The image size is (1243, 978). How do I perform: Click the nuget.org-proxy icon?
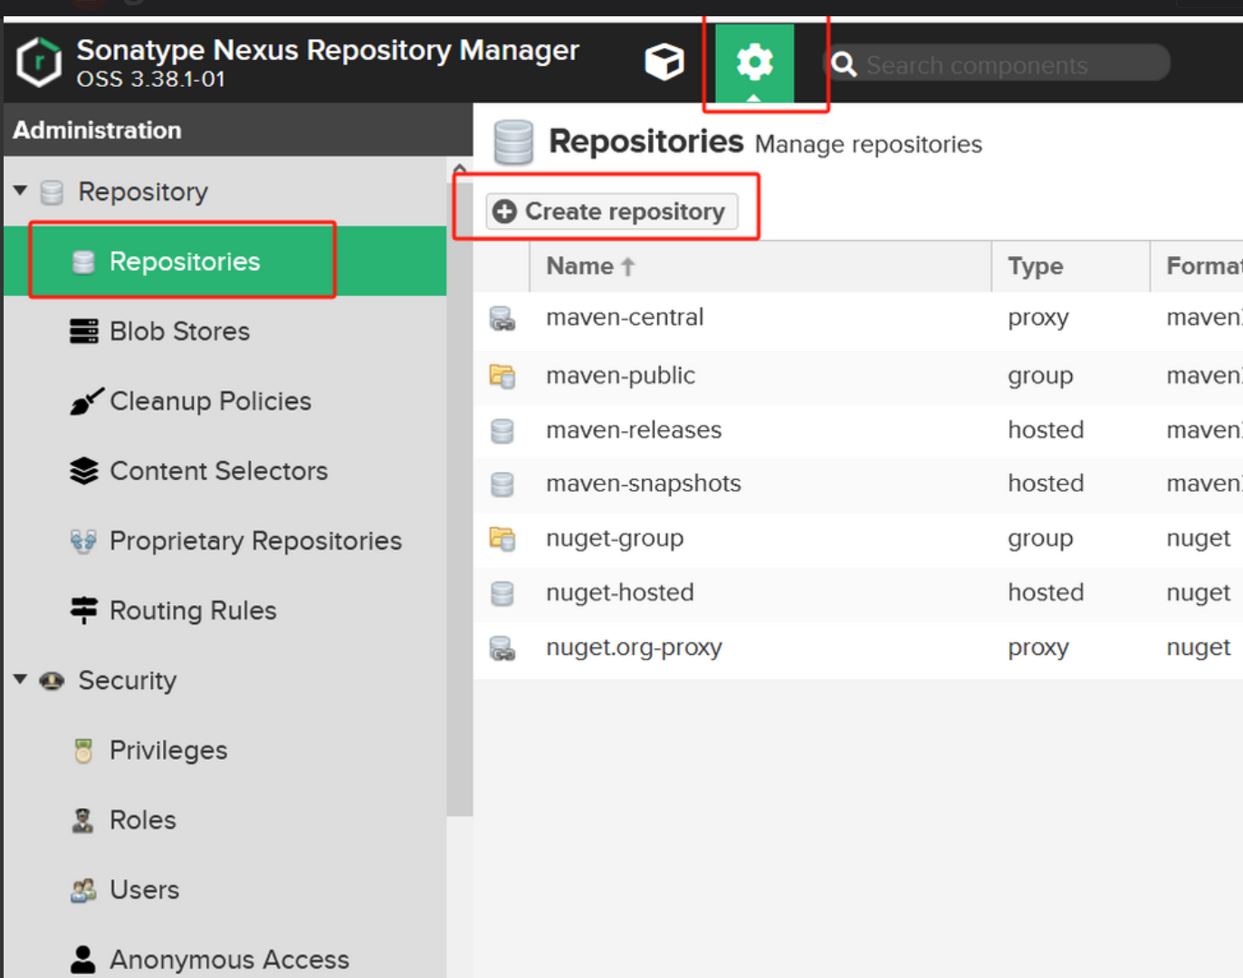[x=502, y=648]
